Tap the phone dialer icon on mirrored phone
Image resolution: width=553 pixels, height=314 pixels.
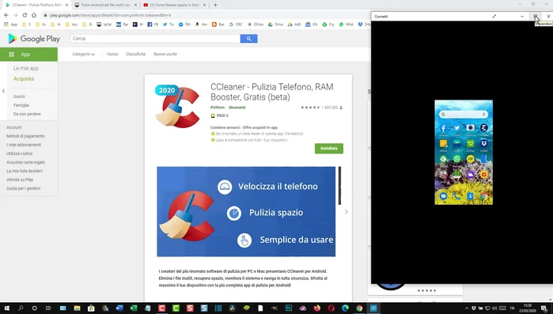[x=456, y=196]
